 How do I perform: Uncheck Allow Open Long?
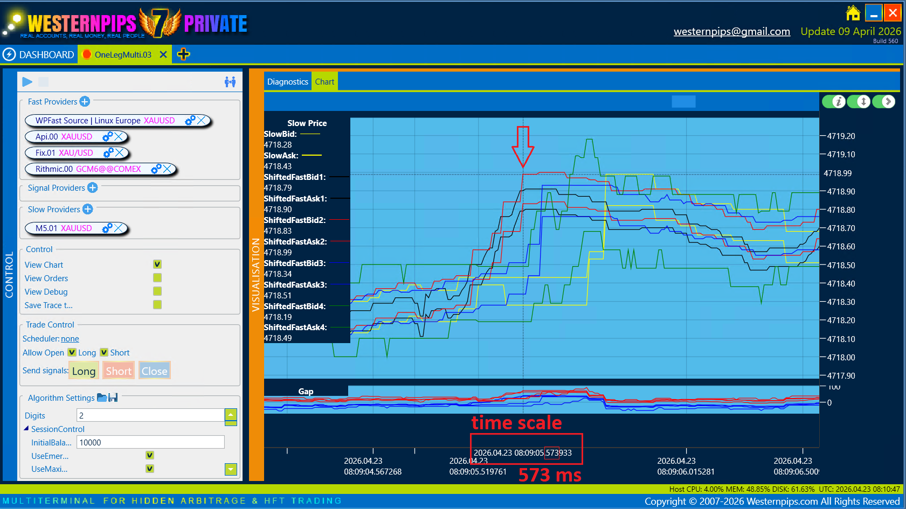coord(72,352)
